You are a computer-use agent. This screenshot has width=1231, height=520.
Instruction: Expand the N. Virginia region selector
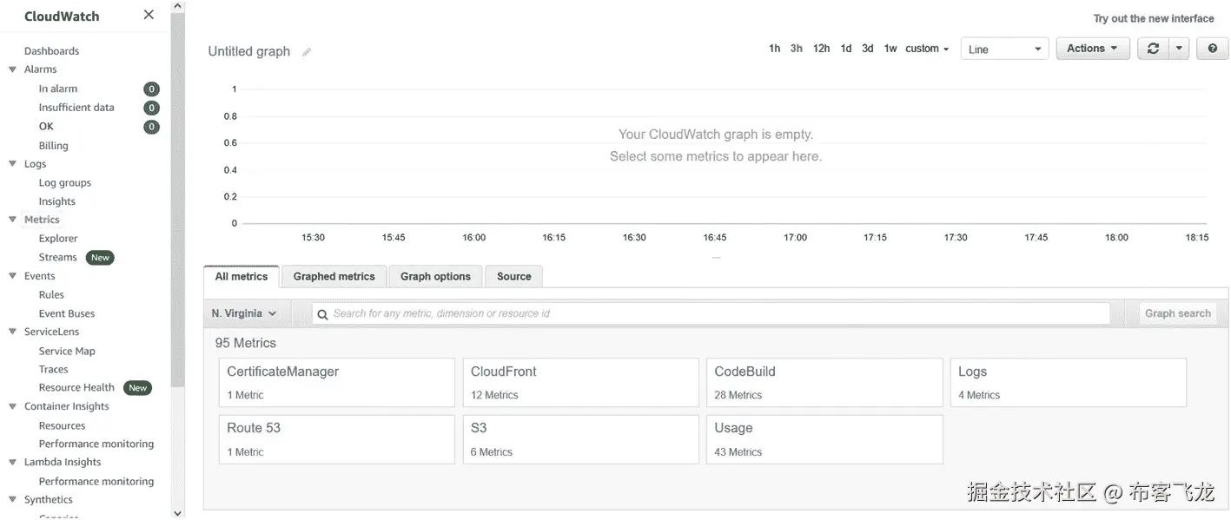pos(244,313)
